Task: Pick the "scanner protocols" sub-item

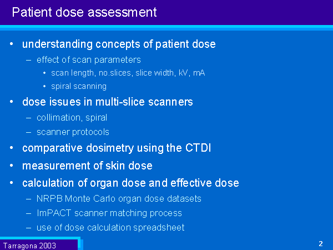Action: [73, 132]
